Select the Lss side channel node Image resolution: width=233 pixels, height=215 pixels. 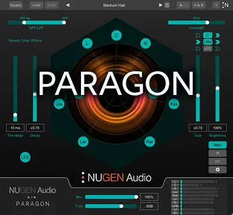59,104
